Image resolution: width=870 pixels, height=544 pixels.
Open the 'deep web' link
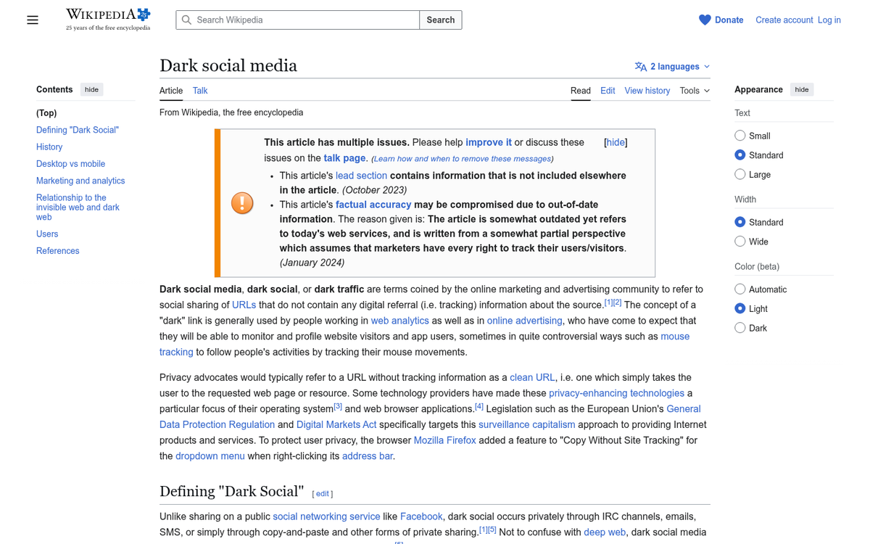coord(605,532)
